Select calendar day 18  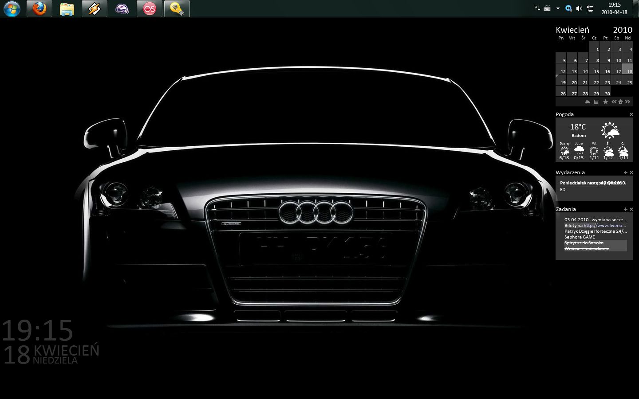point(627,69)
